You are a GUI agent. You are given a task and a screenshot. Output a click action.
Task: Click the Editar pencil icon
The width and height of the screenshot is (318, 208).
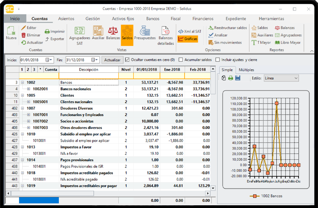[24, 28]
